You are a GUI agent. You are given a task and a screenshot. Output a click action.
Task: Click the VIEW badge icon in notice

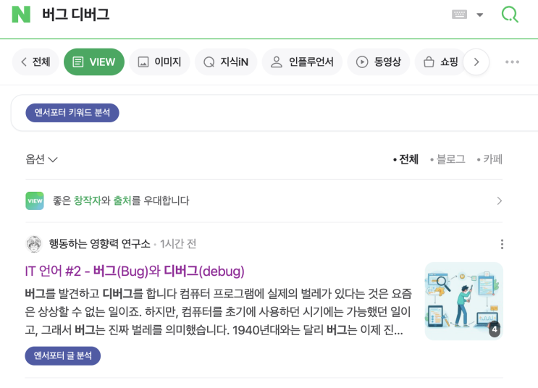click(x=34, y=201)
